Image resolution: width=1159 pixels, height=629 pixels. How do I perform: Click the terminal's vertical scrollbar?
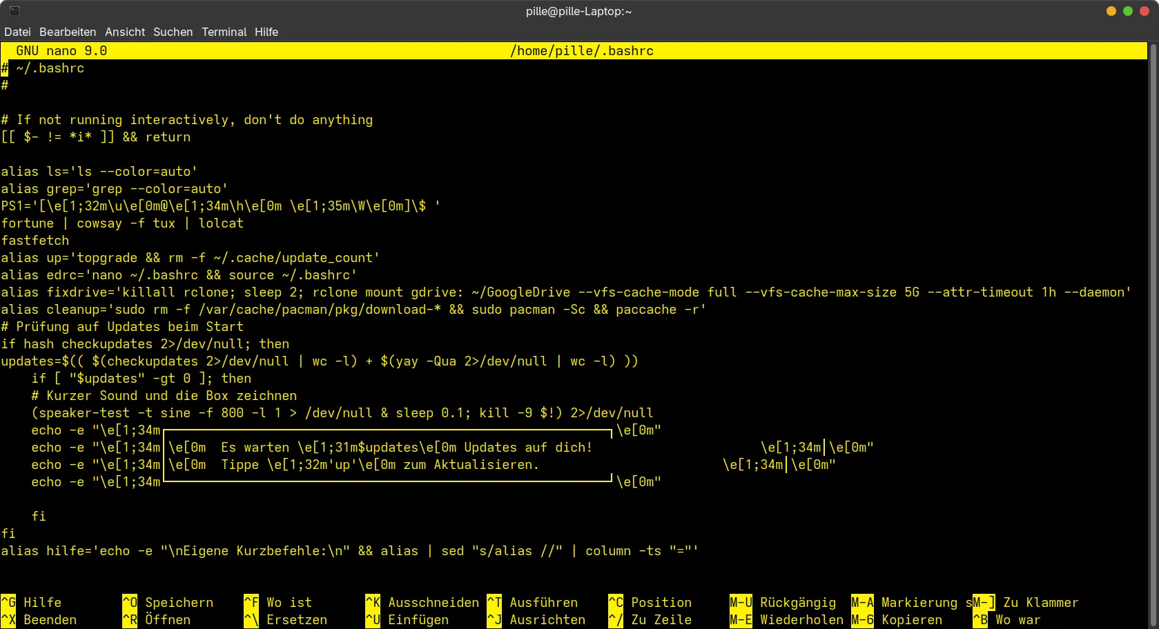coord(1153,310)
